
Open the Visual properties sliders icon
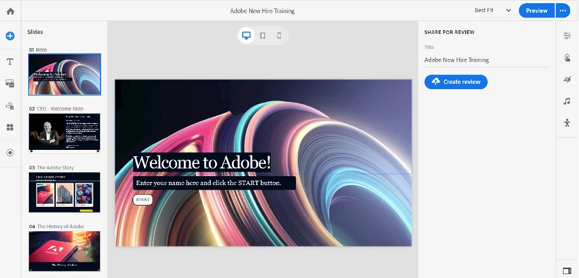[567, 35]
